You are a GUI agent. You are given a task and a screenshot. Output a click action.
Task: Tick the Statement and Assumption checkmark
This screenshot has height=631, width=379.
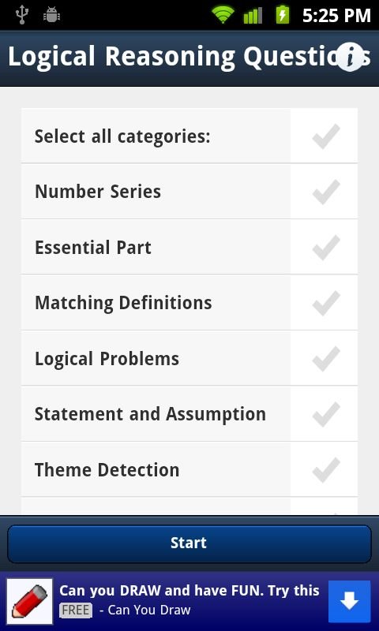click(326, 413)
